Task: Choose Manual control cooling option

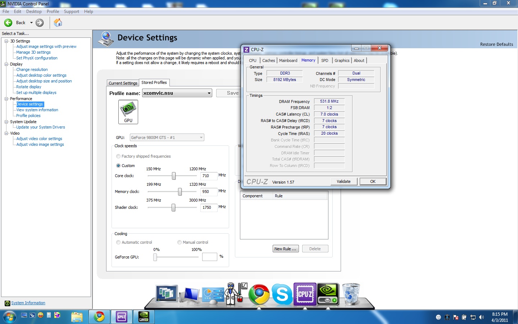Action: point(180,242)
